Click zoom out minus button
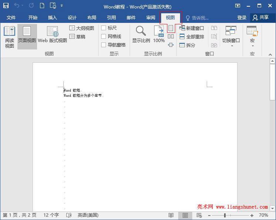The height and width of the screenshot is (220, 276). point(209,216)
